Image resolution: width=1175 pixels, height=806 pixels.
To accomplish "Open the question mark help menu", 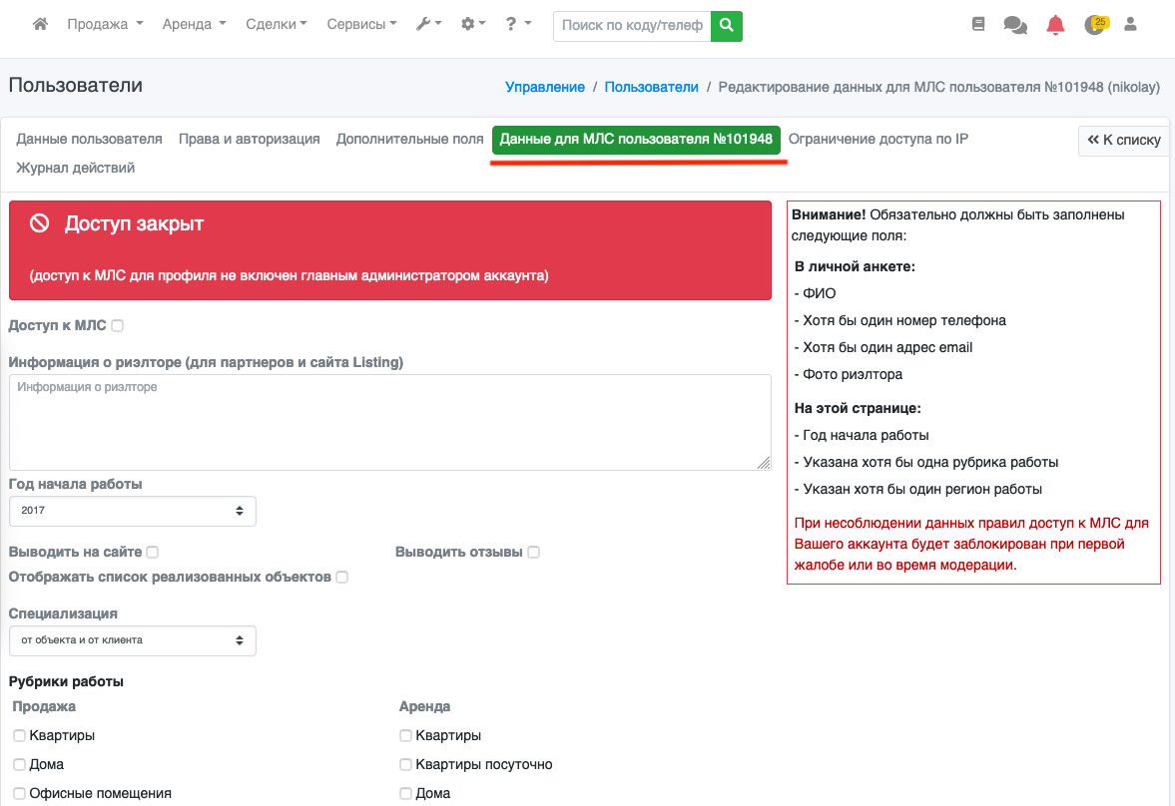I will tap(517, 24).
